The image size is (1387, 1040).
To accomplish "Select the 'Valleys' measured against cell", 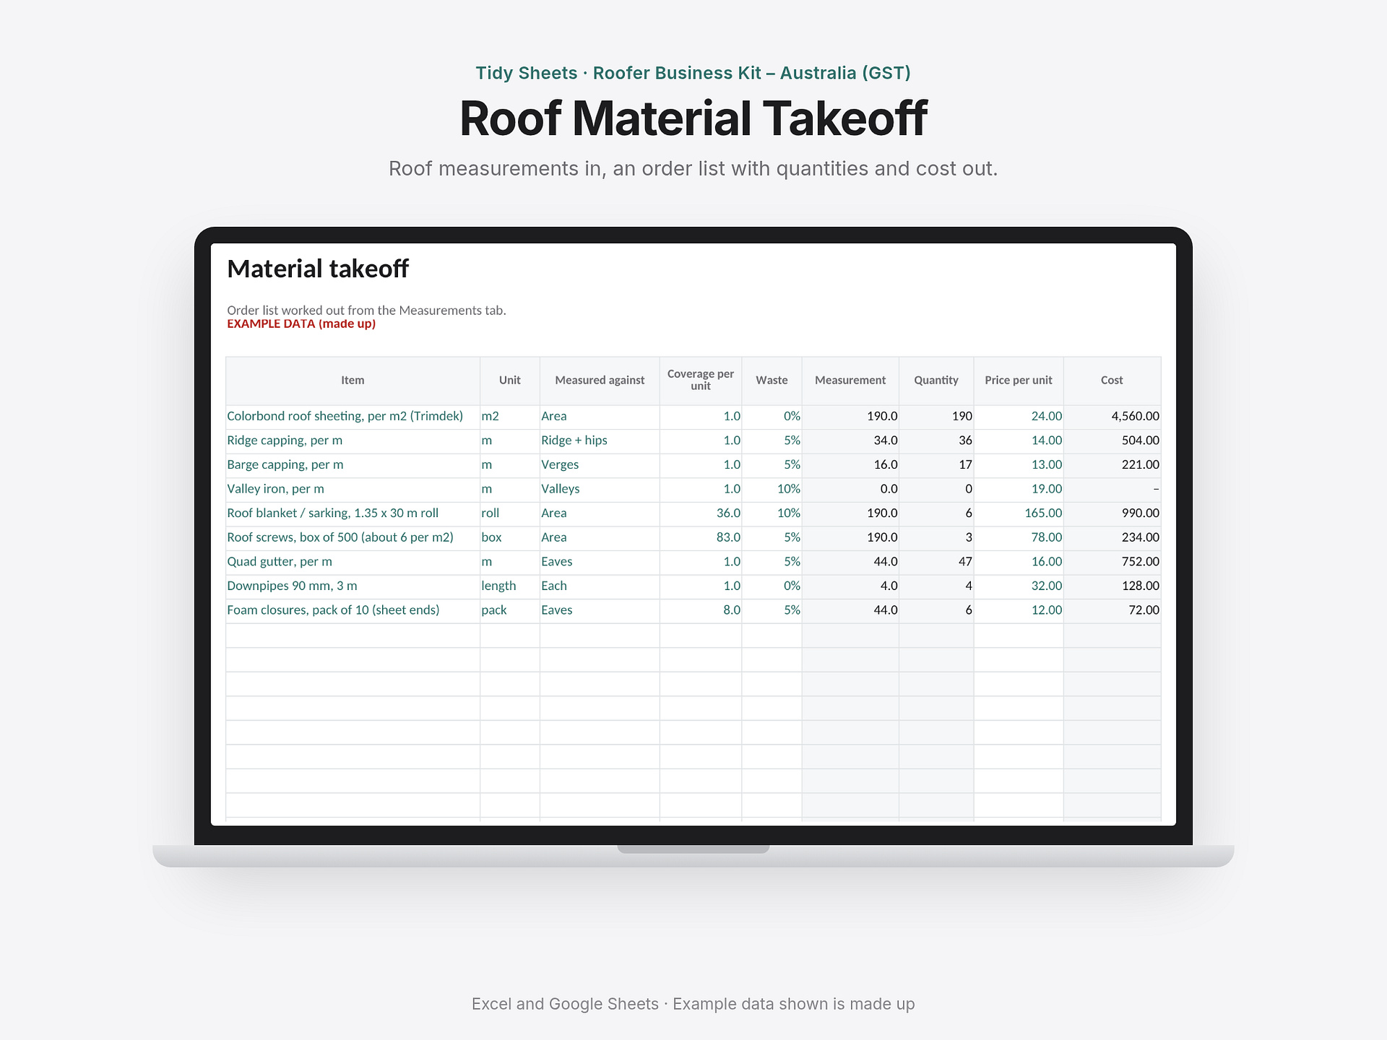I will [600, 490].
